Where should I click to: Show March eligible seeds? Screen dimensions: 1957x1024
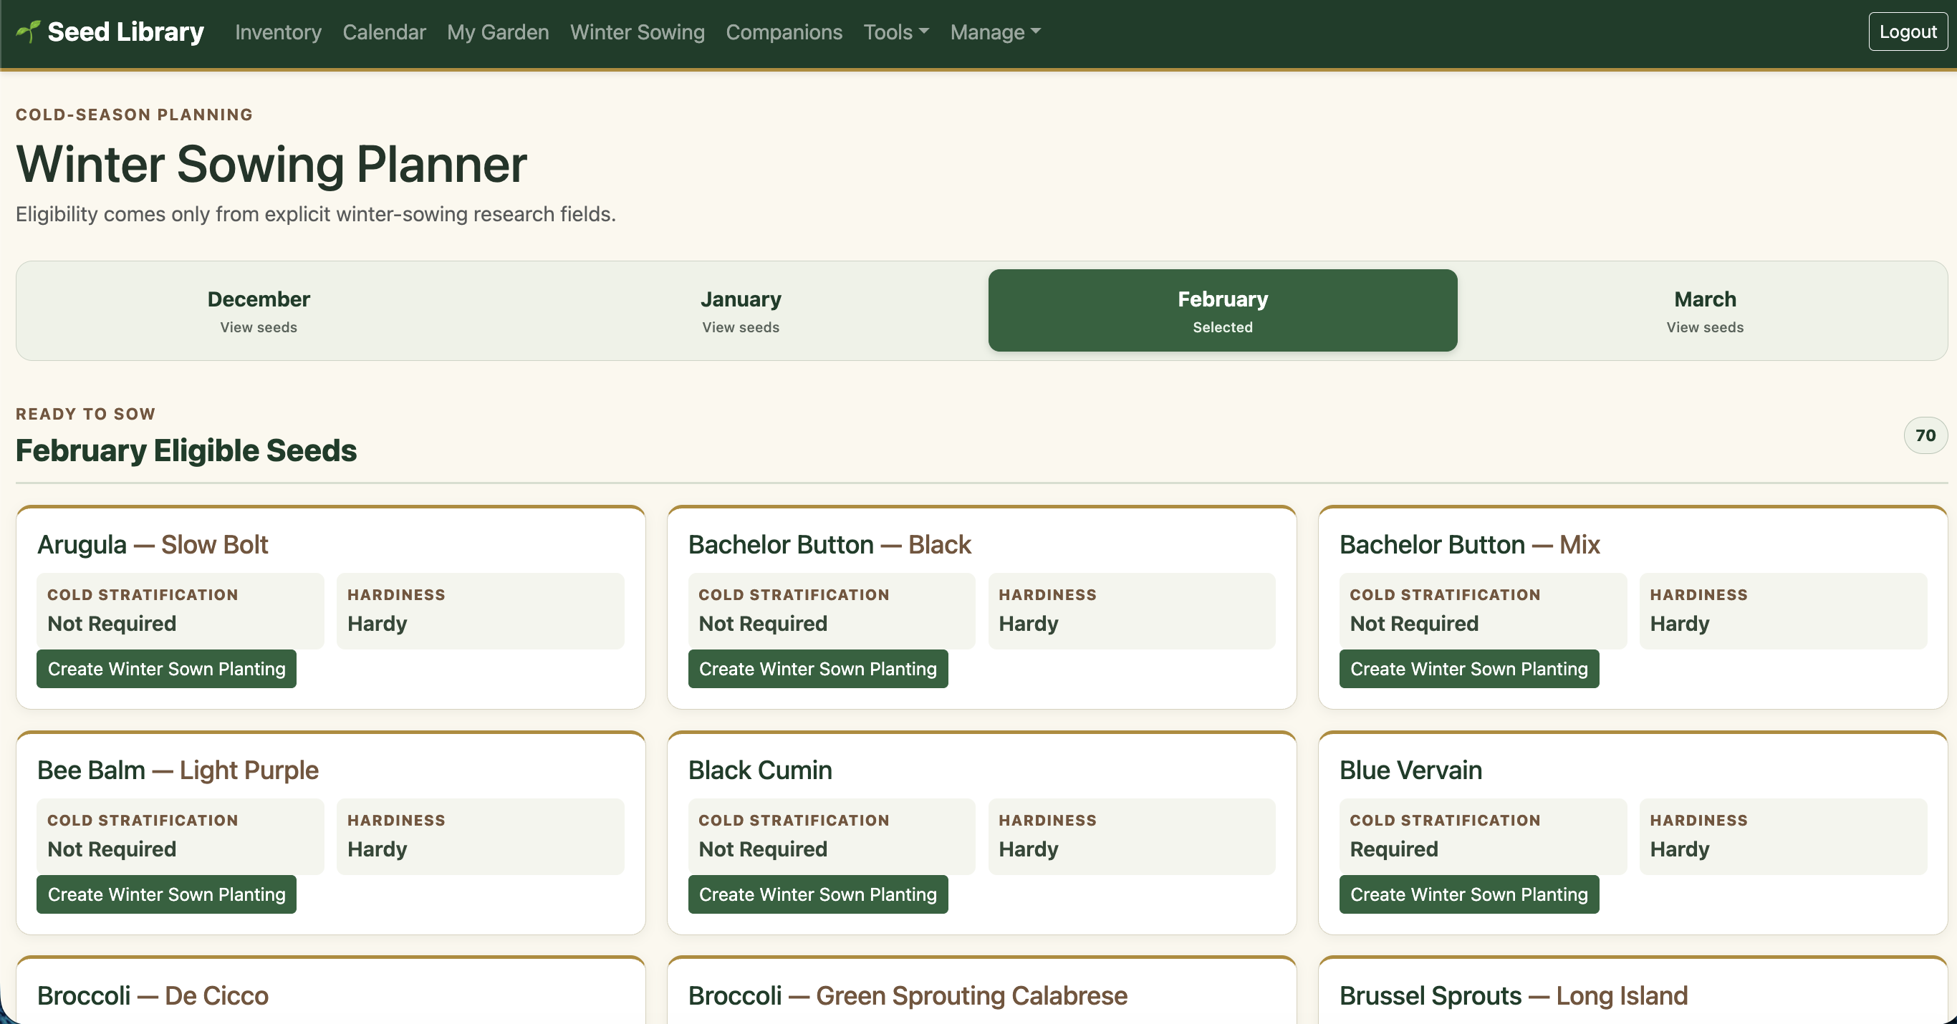pos(1705,311)
